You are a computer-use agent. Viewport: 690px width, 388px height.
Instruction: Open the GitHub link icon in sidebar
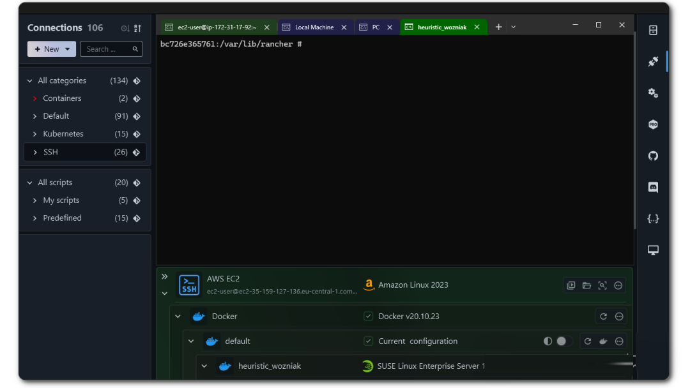point(653,156)
